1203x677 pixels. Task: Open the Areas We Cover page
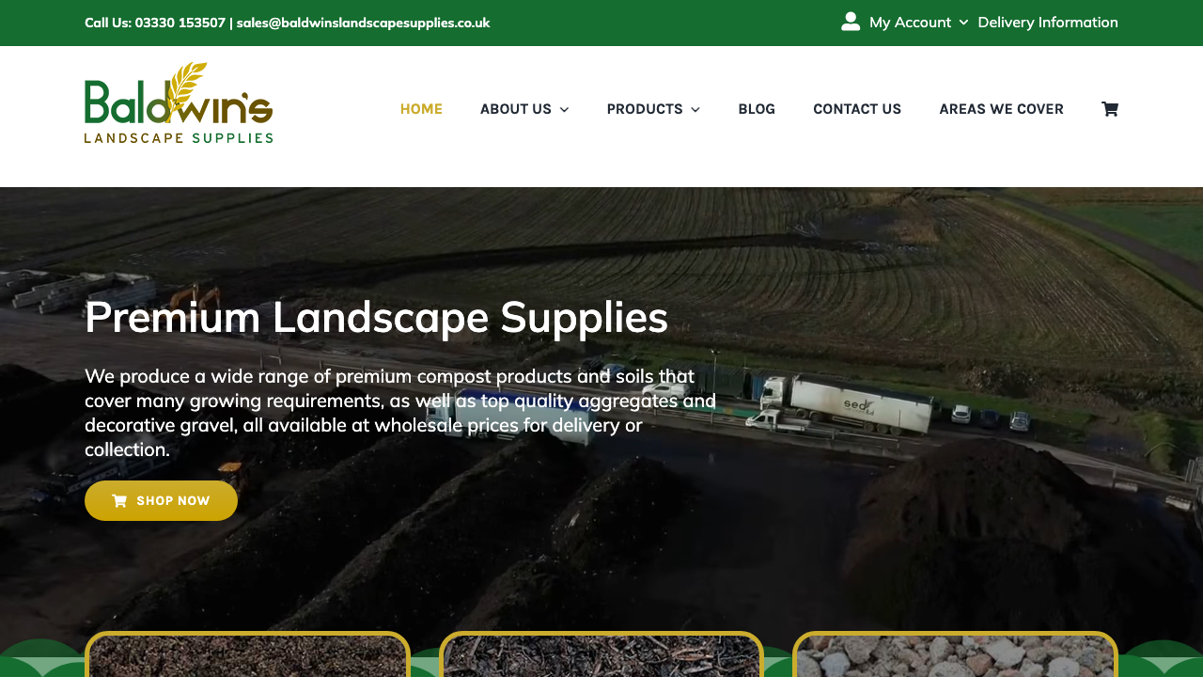point(1001,108)
